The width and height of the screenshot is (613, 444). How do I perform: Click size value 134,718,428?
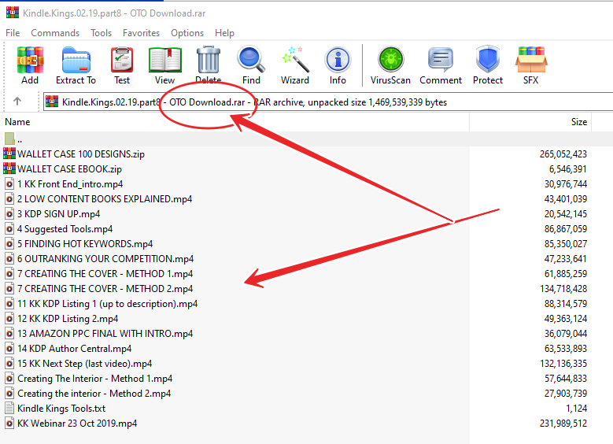point(563,289)
